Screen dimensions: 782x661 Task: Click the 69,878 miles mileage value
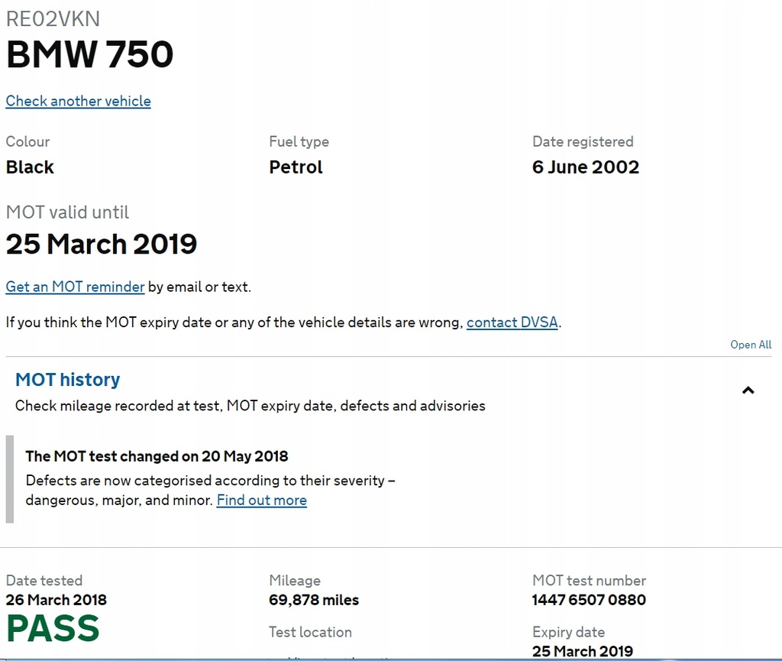314,600
